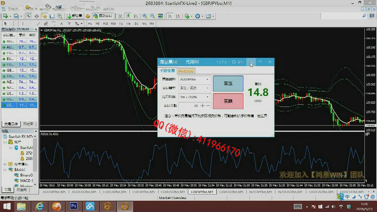377x212 pixels.
Task: Click the Zoom Out magnifier icon
Action: click(x=152, y=16)
